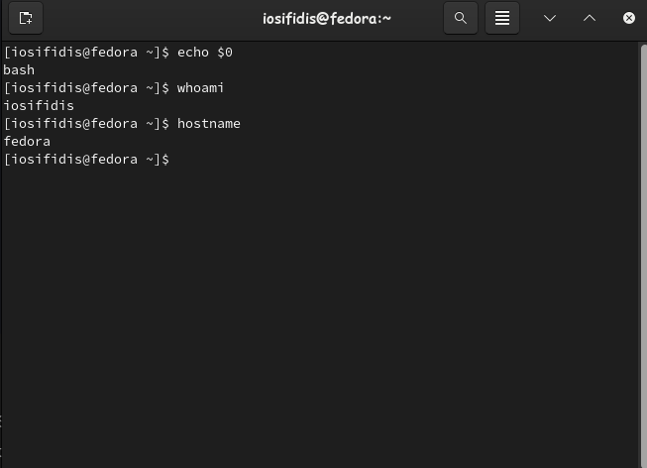Click the hostname command text
Viewport: 647px width, 468px height.
208,124
